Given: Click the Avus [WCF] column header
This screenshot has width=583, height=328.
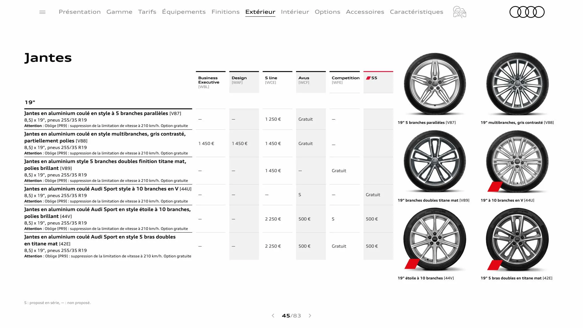Looking at the screenshot, I should [311, 82].
